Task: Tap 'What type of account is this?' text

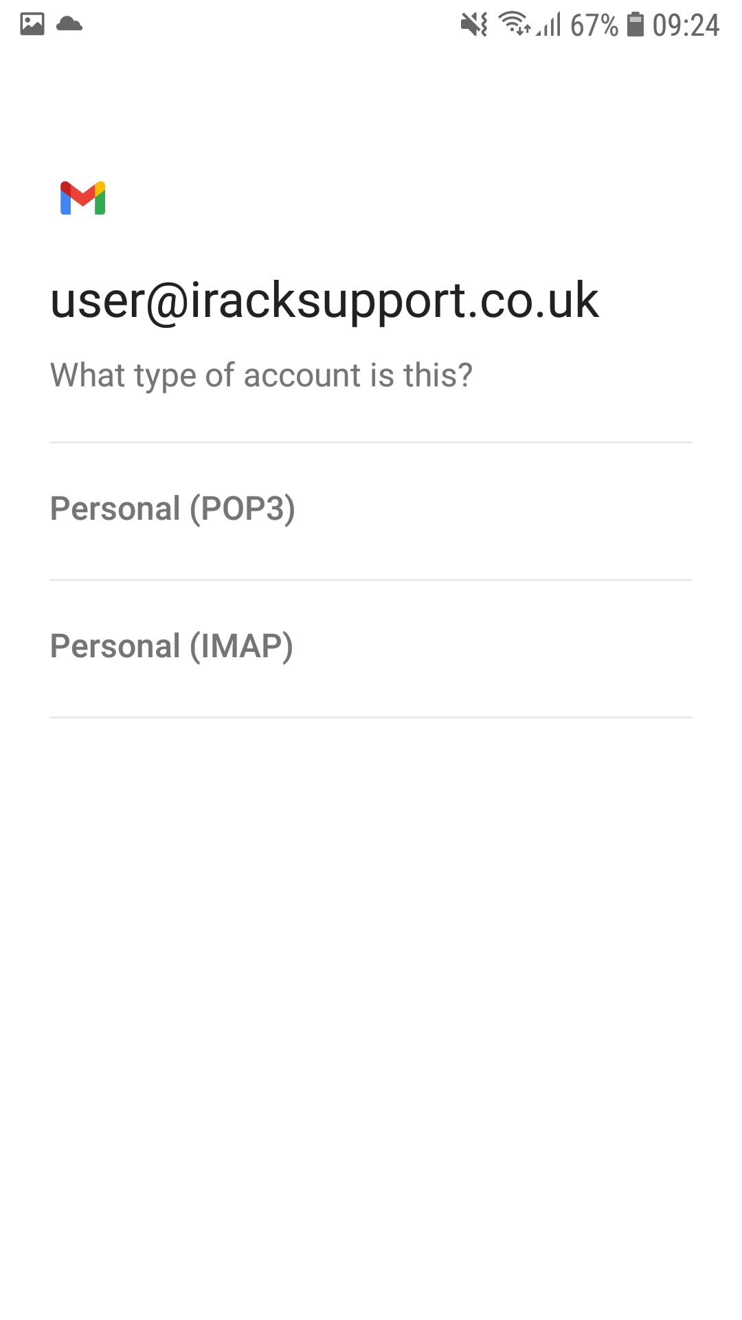Action: [x=262, y=376]
